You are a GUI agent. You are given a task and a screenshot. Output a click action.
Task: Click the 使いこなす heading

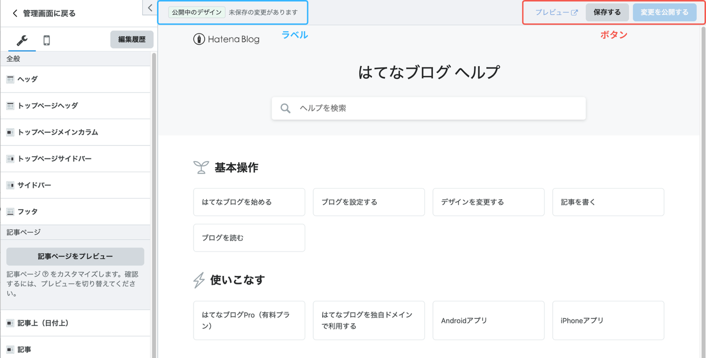[x=238, y=280]
